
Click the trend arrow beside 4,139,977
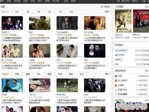tap(137, 90)
